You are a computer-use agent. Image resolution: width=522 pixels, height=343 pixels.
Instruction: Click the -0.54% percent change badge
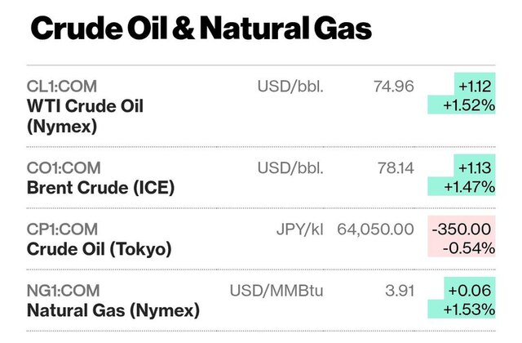tap(467, 247)
